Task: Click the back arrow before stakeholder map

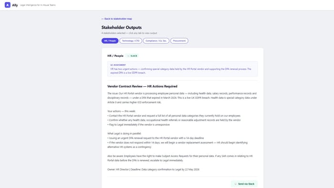Action: coord(103,19)
